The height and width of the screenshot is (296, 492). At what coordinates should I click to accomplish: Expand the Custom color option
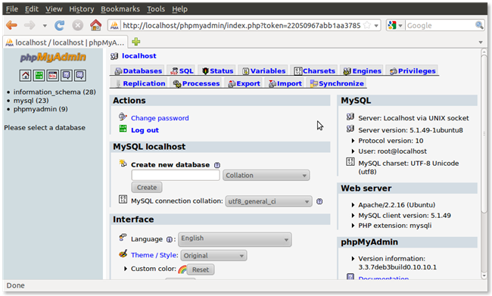pos(126,269)
